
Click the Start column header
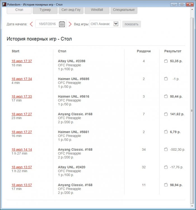click(15, 51)
